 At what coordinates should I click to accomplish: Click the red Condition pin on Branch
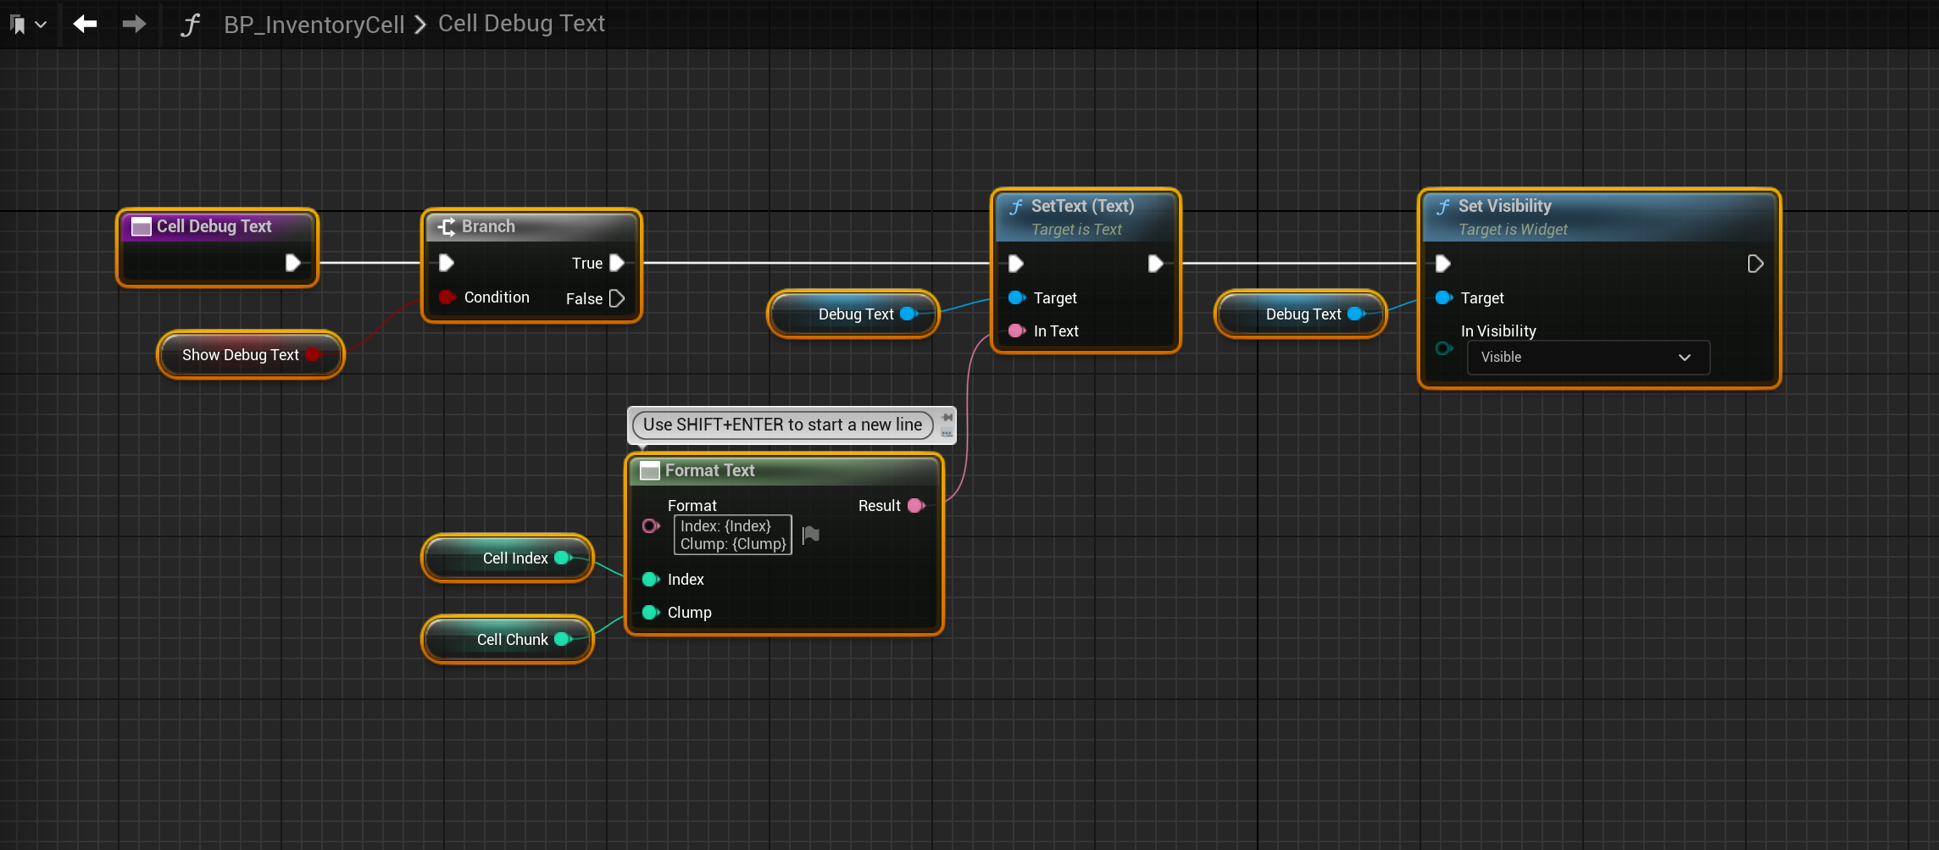pos(447,297)
